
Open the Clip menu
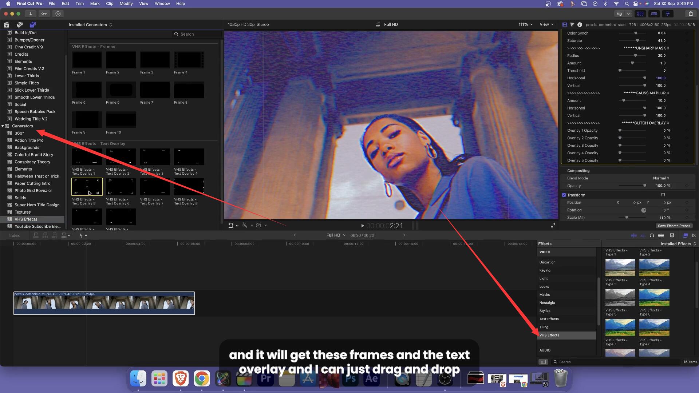pos(110,4)
